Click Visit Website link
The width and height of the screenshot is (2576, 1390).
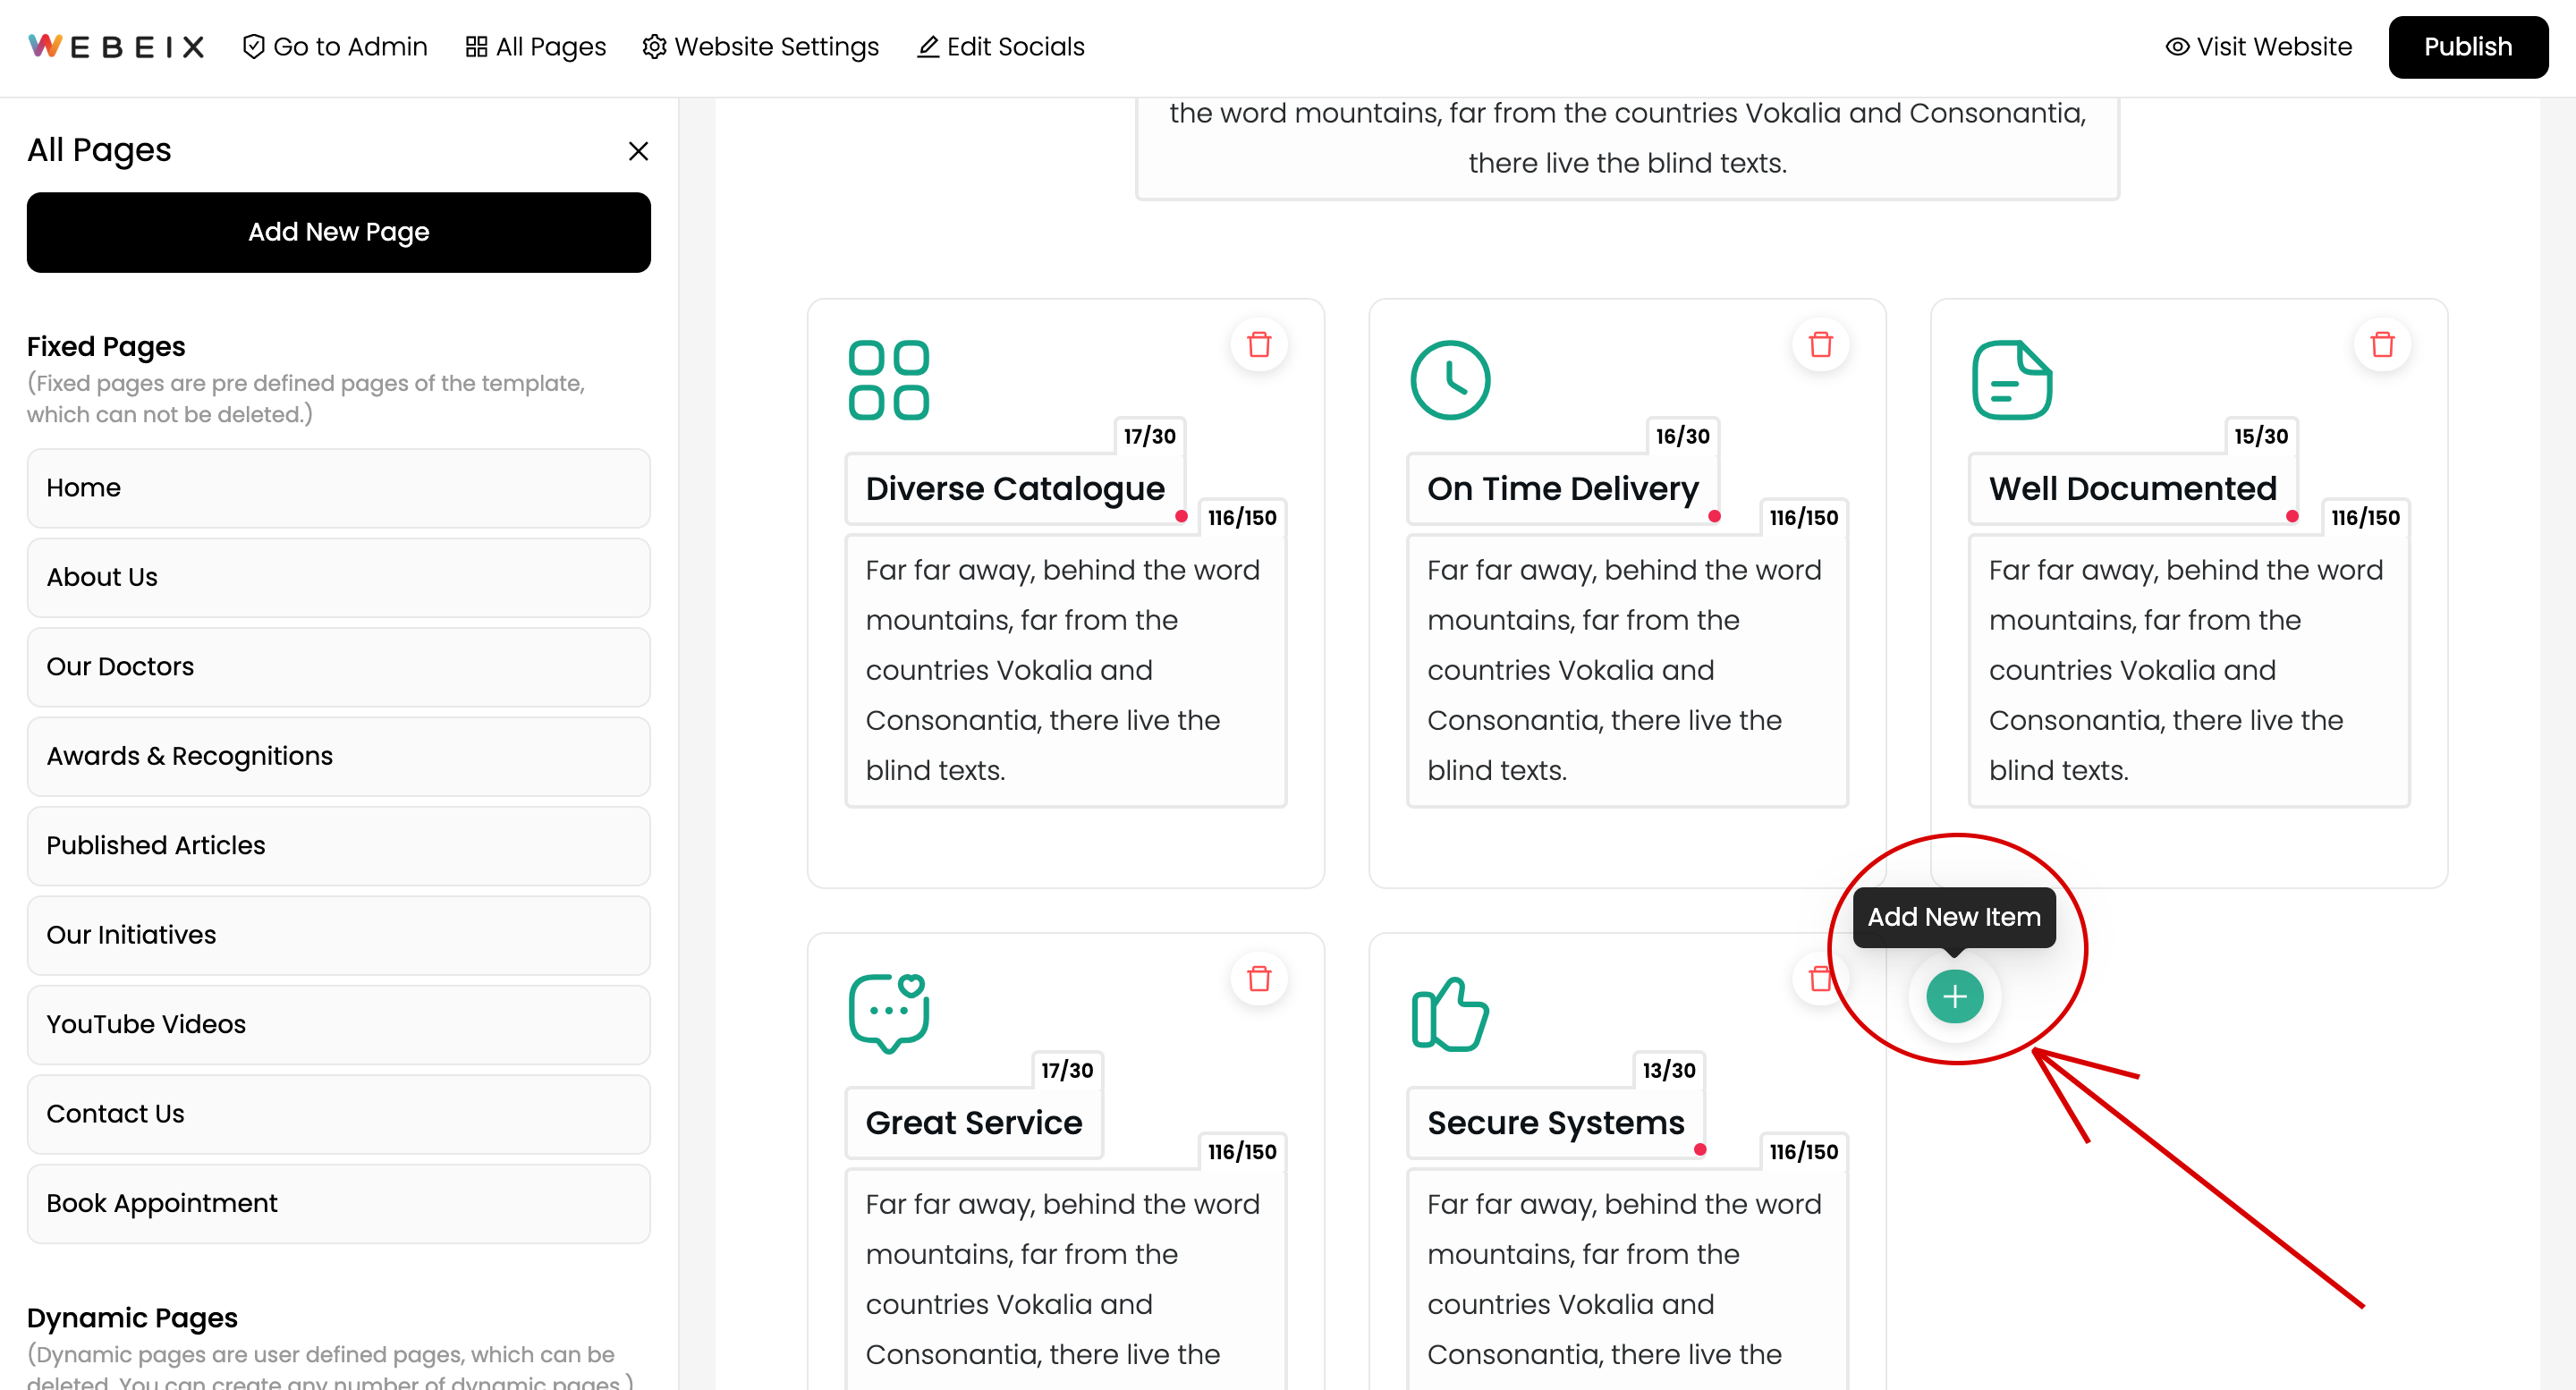point(2258,47)
